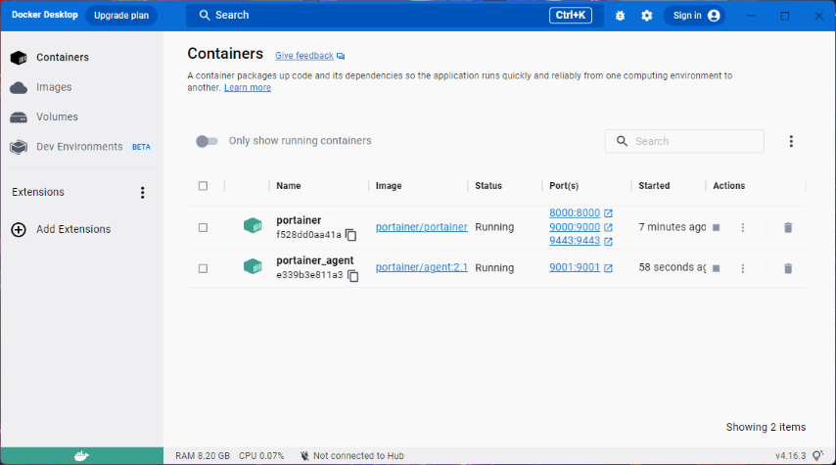Sort by Status column header

(488, 186)
